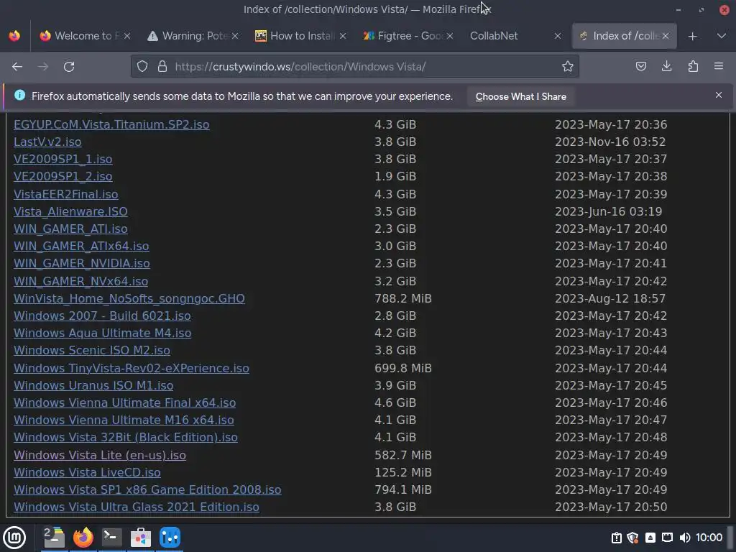Reload the current page

point(69,67)
